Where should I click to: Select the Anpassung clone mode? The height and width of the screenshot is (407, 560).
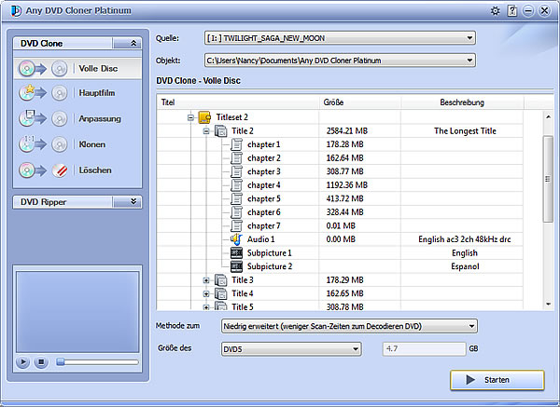pyautogui.click(x=77, y=118)
